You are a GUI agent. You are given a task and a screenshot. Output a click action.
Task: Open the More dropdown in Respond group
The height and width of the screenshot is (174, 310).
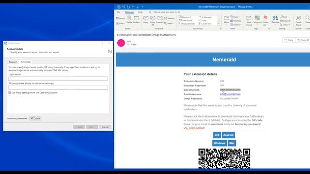[x=169, y=24]
